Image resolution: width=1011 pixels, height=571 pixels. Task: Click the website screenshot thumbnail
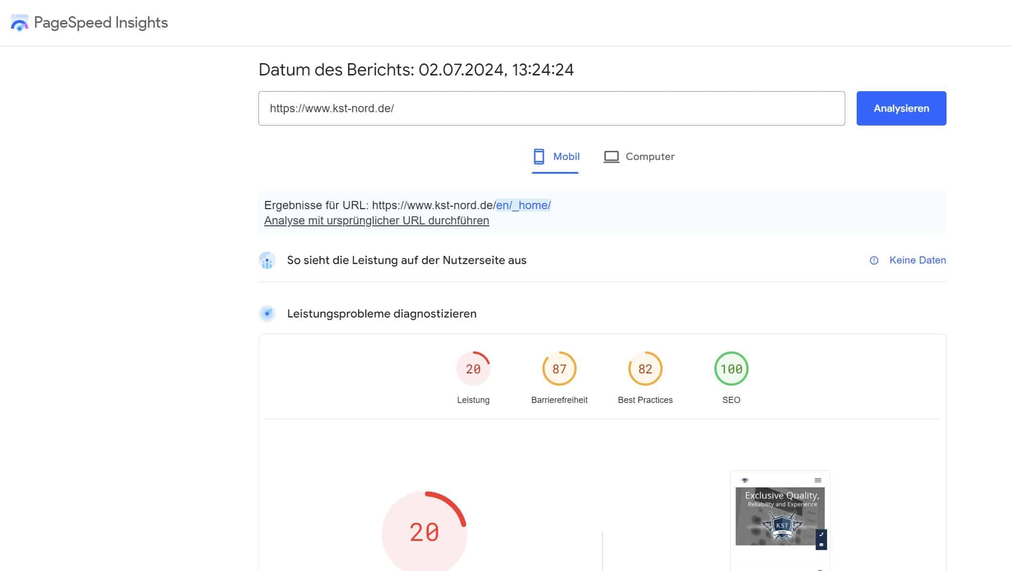point(780,520)
